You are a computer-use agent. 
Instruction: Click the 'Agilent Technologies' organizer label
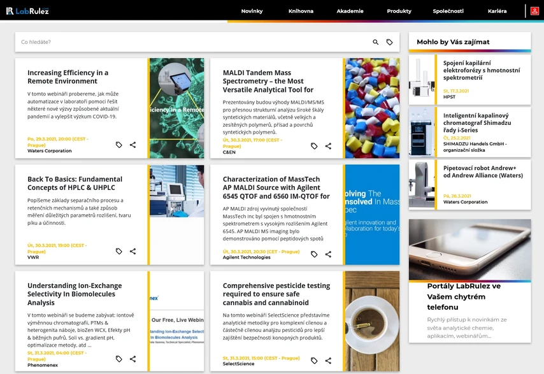247,257
